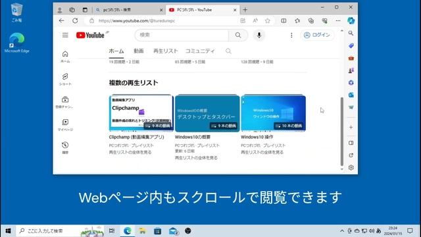Click the YouTube logo
Screen dimensions: 421x237
tap(90, 35)
